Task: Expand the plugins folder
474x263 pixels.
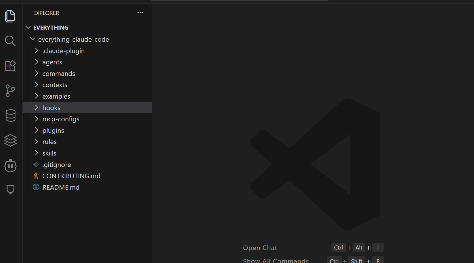Action: point(87,130)
